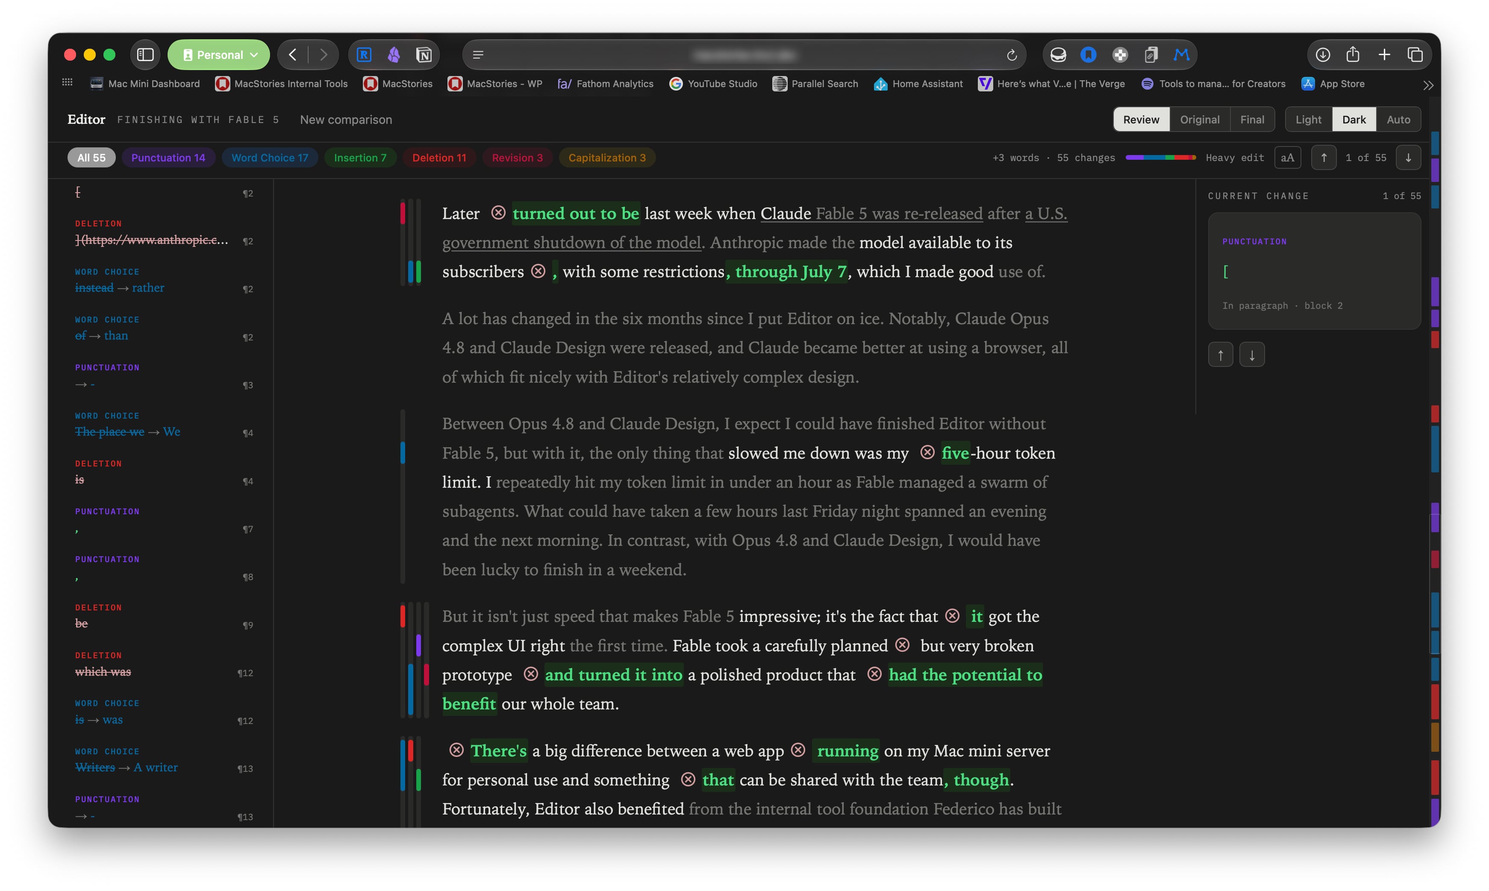Click the blue M extension icon

tap(1181, 55)
